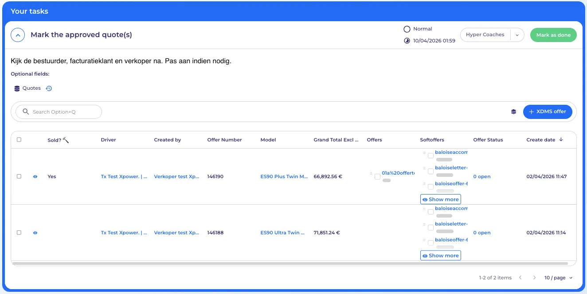Click the XDMS offer button
Image resolution: width=587 pixels, height=294 pixels.
click(548, 112)
